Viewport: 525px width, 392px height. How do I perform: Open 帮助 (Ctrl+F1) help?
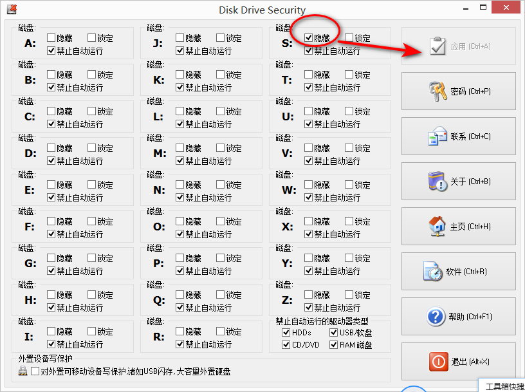pos(458,316)
